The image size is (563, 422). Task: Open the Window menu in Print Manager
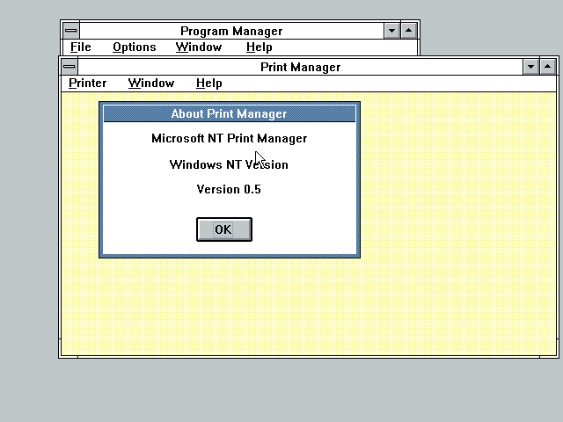click(x=151, y=84)
